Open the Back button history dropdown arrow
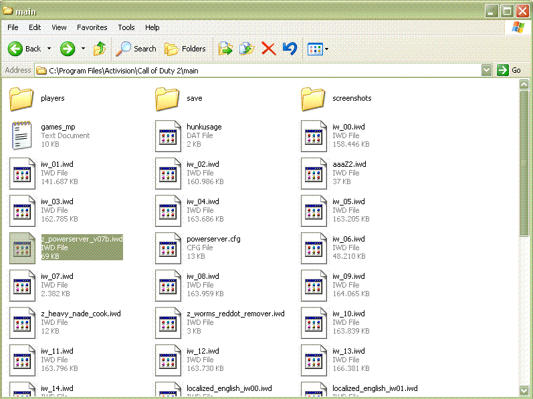 coord(49,49)
